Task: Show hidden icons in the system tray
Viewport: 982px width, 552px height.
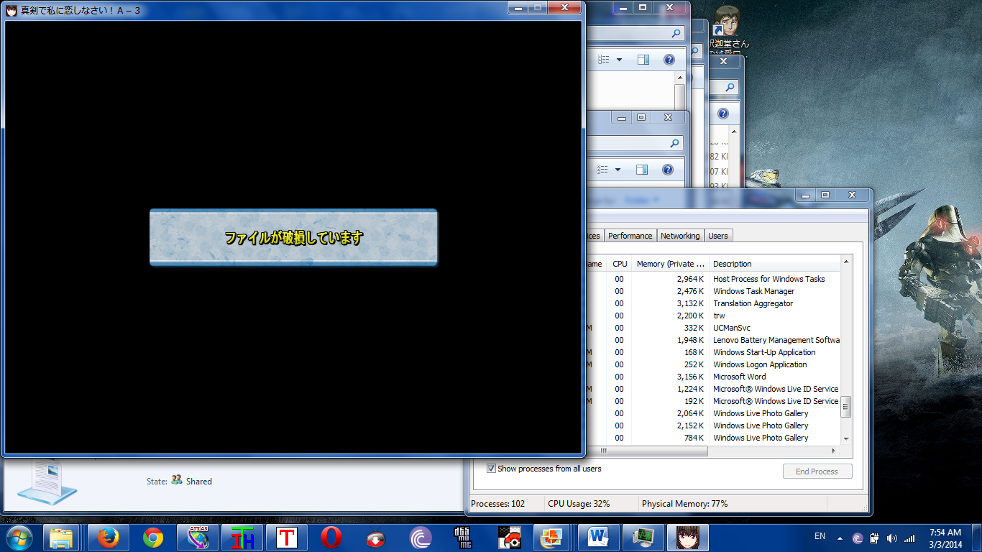Action: (840, 538)
